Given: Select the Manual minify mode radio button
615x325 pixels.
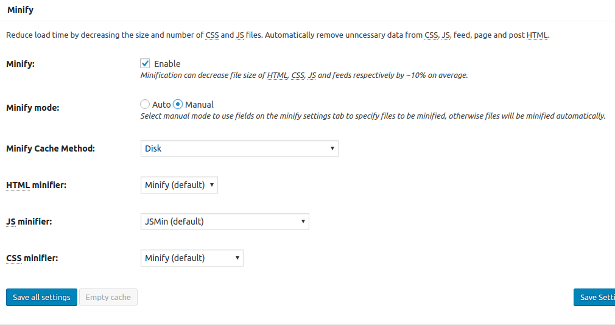Looking at the screenshot, I should pos(178,104).
